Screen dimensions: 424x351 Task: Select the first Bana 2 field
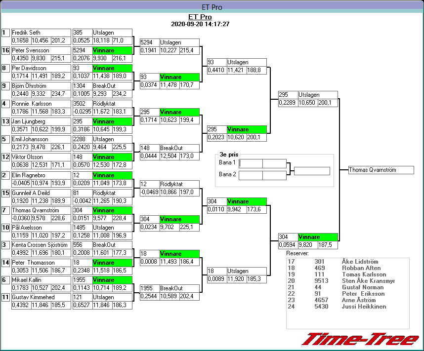click(251, 175)
